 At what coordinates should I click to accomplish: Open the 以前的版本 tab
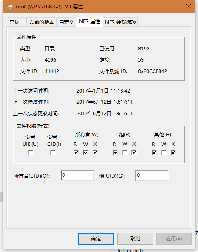[41, 22]
